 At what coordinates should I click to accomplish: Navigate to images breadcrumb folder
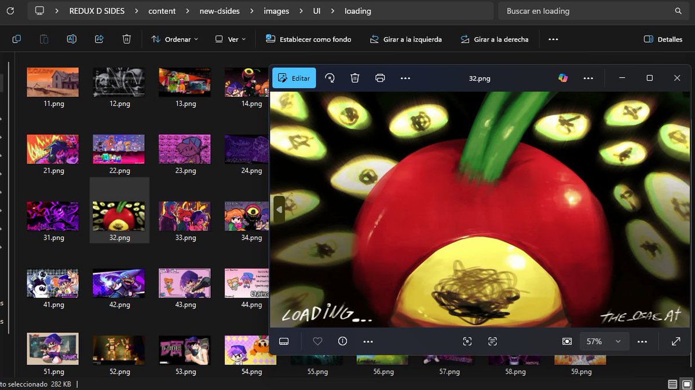point(276,11)
